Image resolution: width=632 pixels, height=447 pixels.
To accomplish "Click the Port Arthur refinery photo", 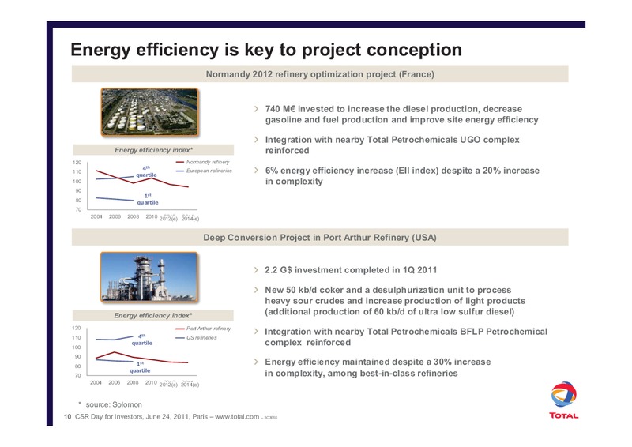I will tap(149, 277).
